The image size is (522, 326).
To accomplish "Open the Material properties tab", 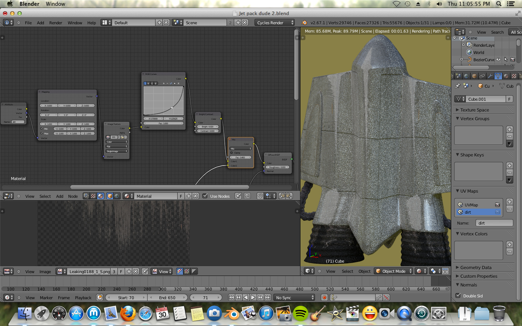I will (x=506, y=76).
